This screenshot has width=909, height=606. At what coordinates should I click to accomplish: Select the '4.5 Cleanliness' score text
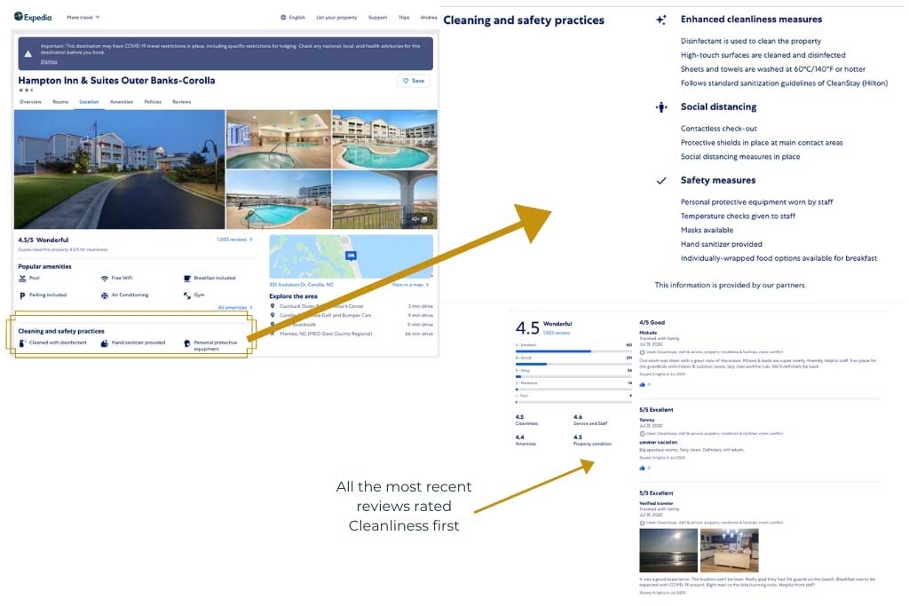click(526, 420)
